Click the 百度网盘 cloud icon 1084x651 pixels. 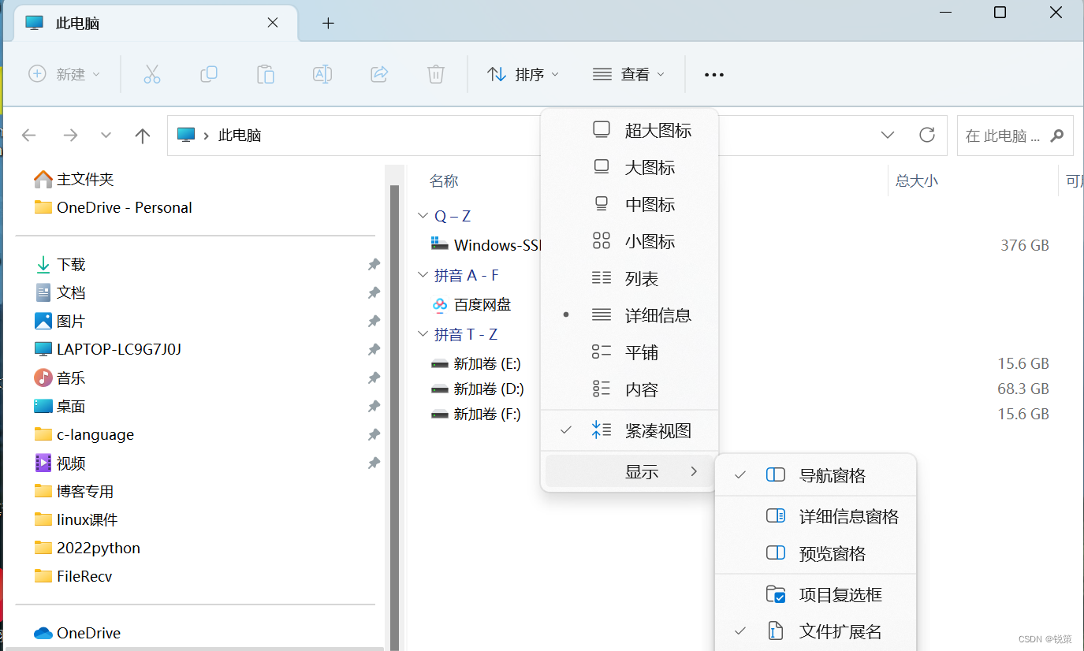pyautogui.click(x=440, y=304)
